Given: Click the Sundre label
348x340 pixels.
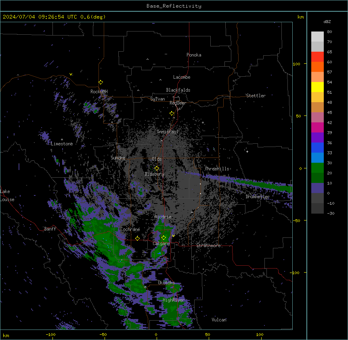Looking at the screenshot, I should click(x=118, y=158).
